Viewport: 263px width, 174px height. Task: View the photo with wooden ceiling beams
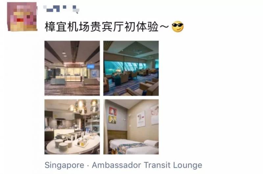[72, 68]
